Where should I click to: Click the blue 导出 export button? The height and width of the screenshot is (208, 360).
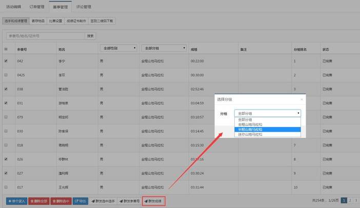pyautogui.click(x=81, y=201)
